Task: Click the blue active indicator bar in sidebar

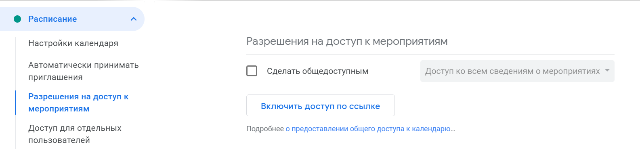Action: coord(15,103)
